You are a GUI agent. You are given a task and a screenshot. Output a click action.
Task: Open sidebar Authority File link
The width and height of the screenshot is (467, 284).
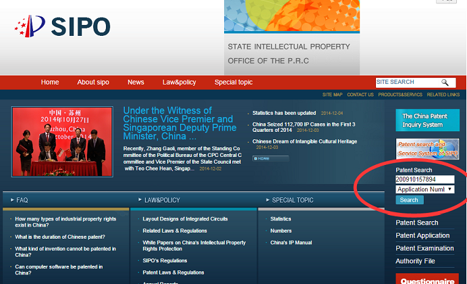coord(415,261)
